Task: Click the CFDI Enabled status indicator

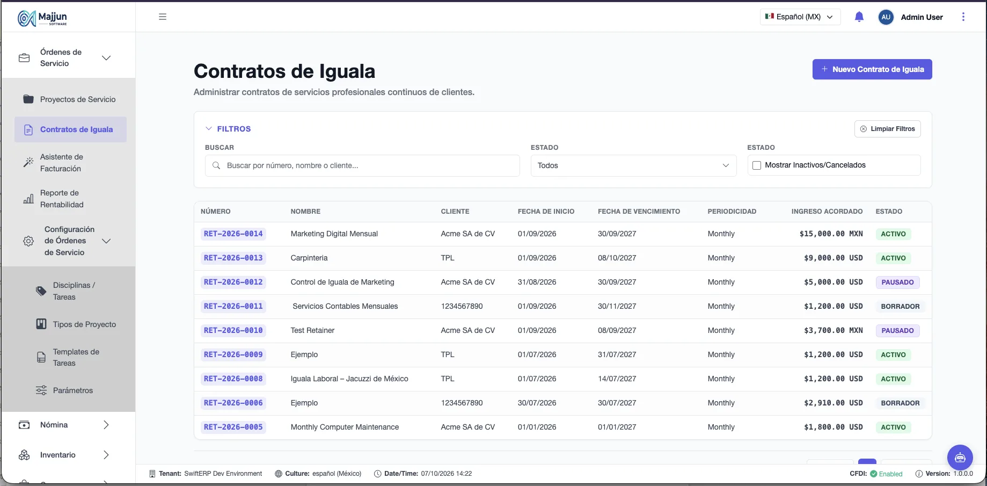Action: (x=876, y=474)
